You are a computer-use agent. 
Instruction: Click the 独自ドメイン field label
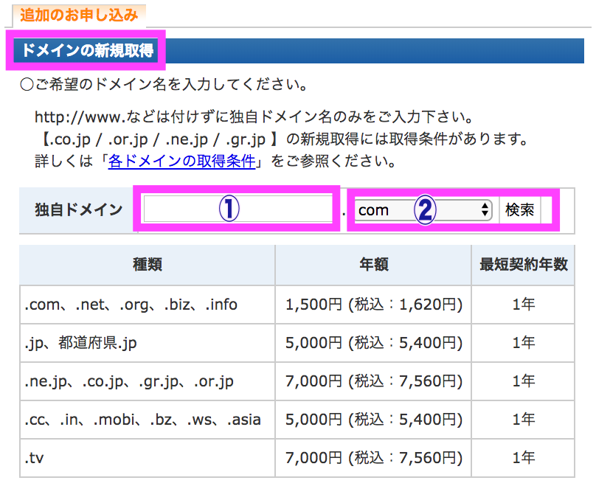pyautogui.click(x=79, y=209)
